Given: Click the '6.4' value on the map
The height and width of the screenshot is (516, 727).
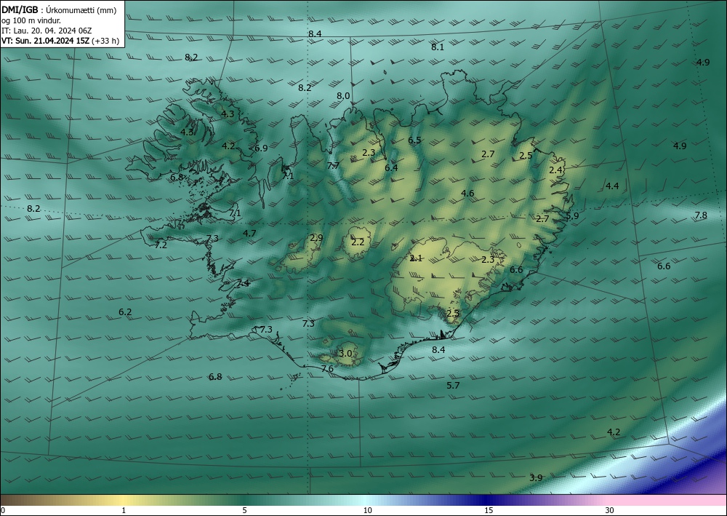Looking at the screenshot, I should pos(391,167).
